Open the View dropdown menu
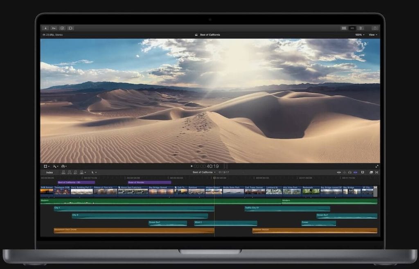 372,35
